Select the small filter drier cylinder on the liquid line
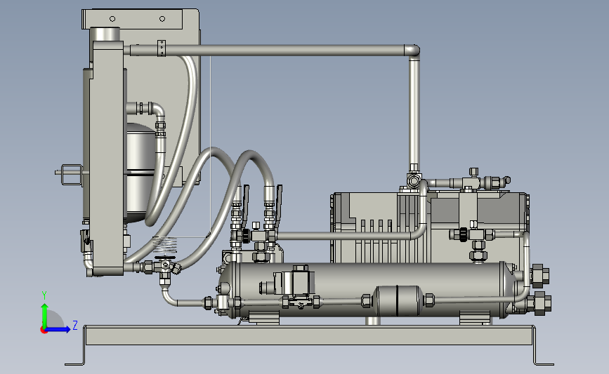Viewport: 609px width, 374px height. [398, 301]
